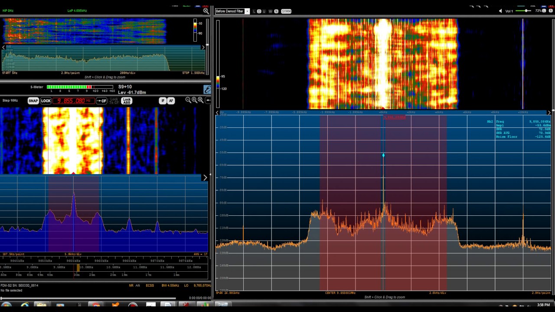Click the zoom in magnifier icon

point(194,100)
